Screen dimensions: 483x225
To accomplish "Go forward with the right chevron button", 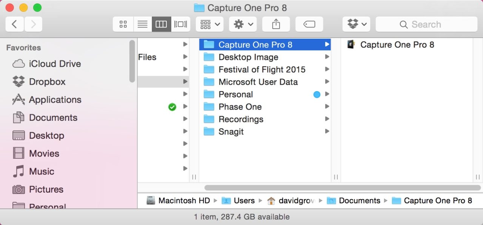I will click(33, 24).
